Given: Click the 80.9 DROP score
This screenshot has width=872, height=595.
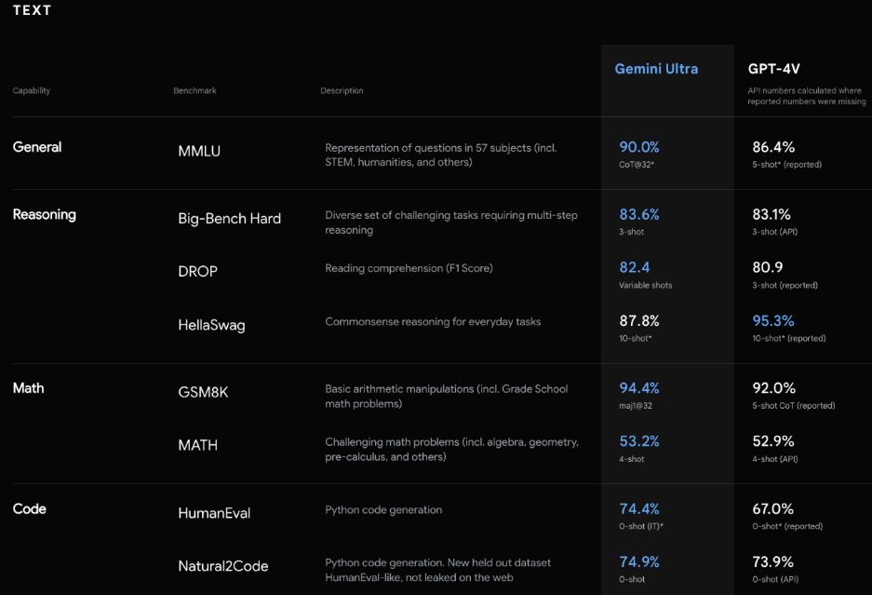Looking at the screenshot, I should click(768, 267).
